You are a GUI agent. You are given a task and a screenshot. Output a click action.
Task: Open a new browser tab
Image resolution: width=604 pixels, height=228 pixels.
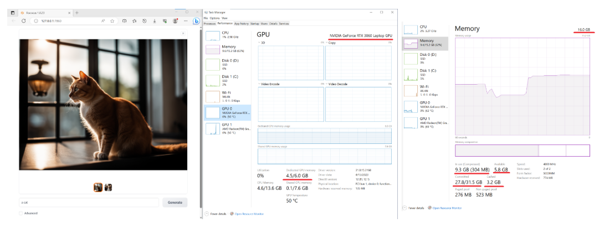[76, 12]
